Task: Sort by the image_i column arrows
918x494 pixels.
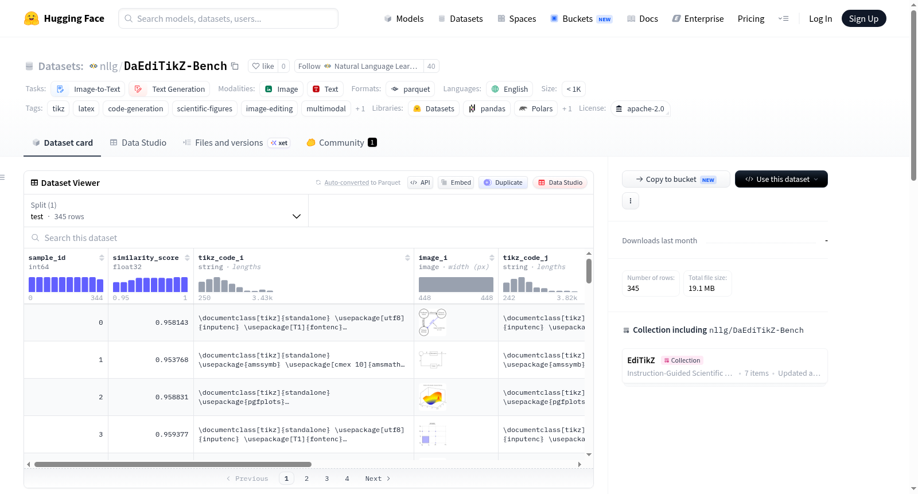Action: click(492, 258)
